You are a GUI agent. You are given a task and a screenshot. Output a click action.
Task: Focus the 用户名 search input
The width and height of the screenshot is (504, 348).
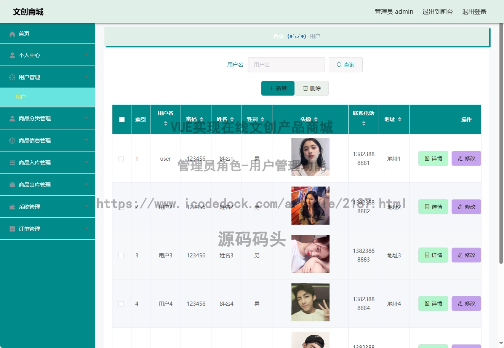tap(286, 65)
